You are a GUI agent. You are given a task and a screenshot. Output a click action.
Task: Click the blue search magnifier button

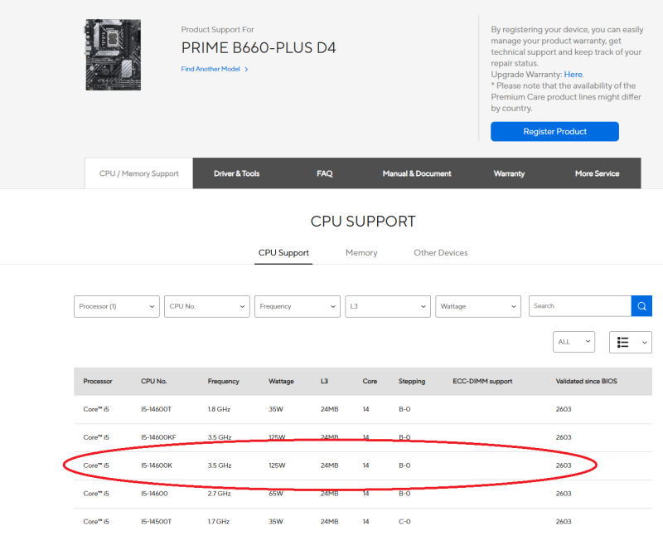(641, 305)
